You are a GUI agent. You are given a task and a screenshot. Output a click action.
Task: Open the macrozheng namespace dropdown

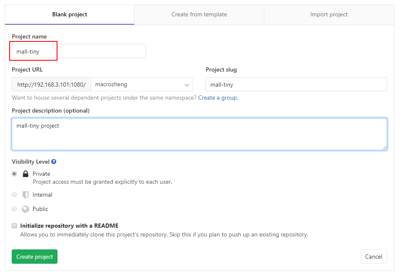point(138,85)
